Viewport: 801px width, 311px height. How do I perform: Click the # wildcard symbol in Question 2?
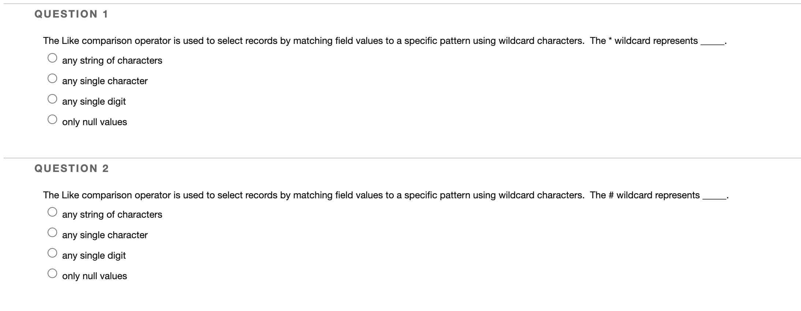[x=611, y=195]
